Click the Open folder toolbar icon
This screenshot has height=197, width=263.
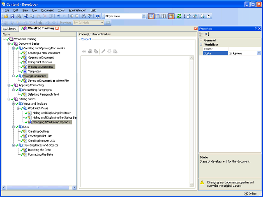[6, 16]
